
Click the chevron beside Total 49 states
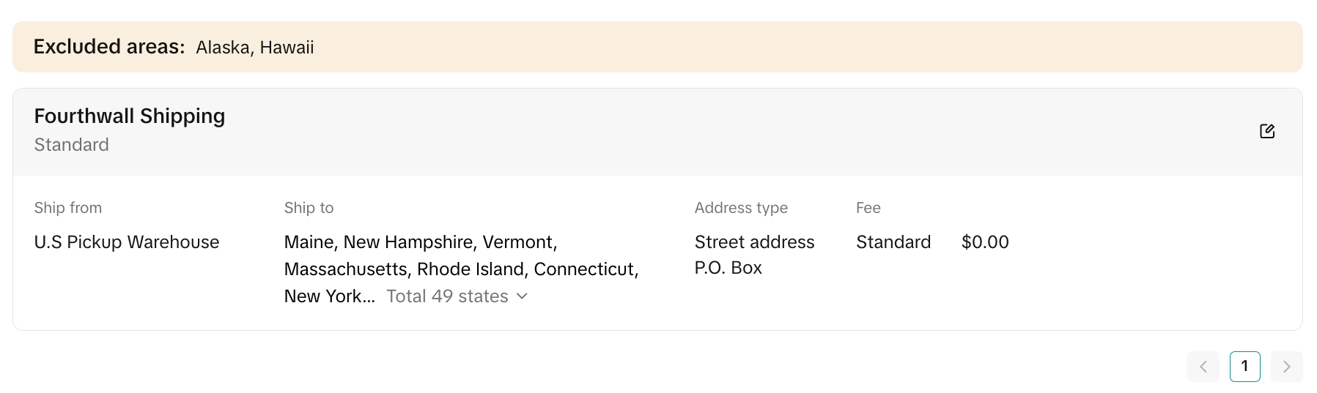[522, 296]
